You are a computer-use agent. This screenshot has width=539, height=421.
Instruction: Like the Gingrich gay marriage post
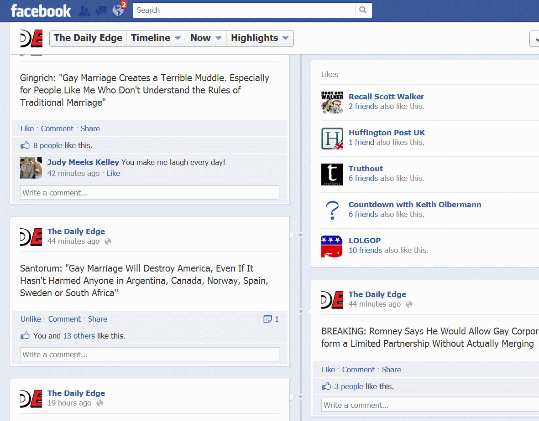(x=27, y=128)
